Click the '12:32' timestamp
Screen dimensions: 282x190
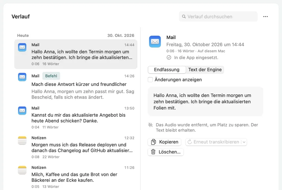(x=129, y=138)
